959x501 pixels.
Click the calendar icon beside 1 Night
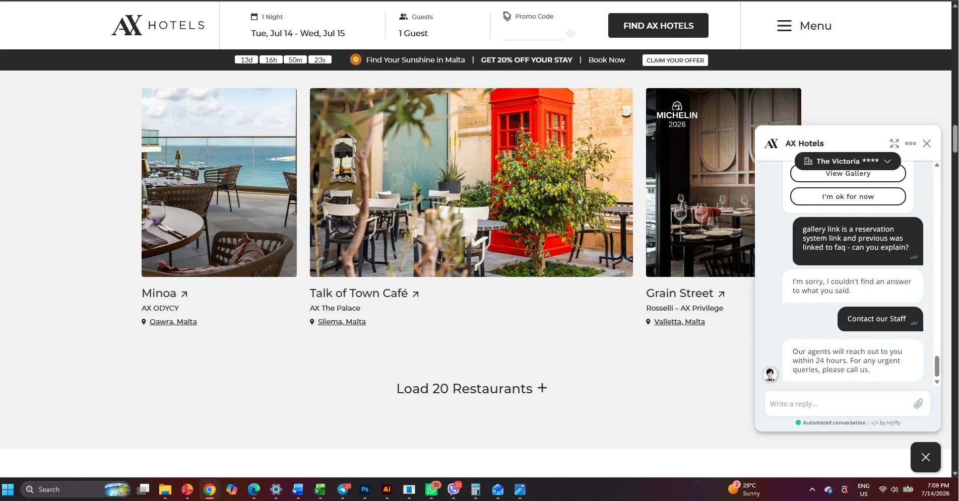254,17
